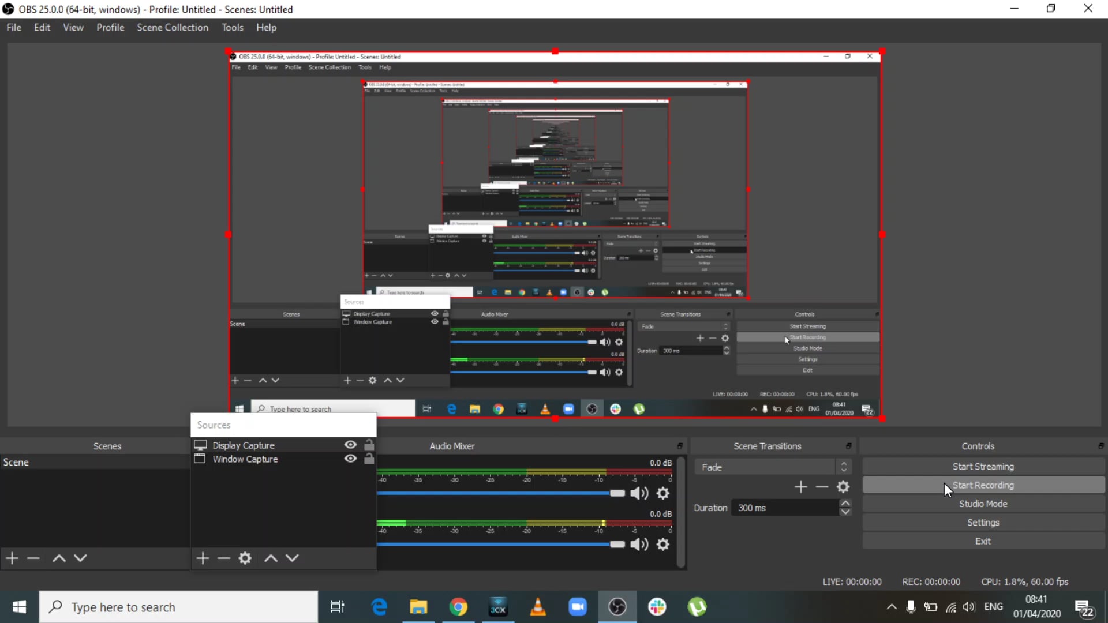Open the Scene Collection menu
The width and height of the screenshot is (1108, 623).
click(173, 27)
